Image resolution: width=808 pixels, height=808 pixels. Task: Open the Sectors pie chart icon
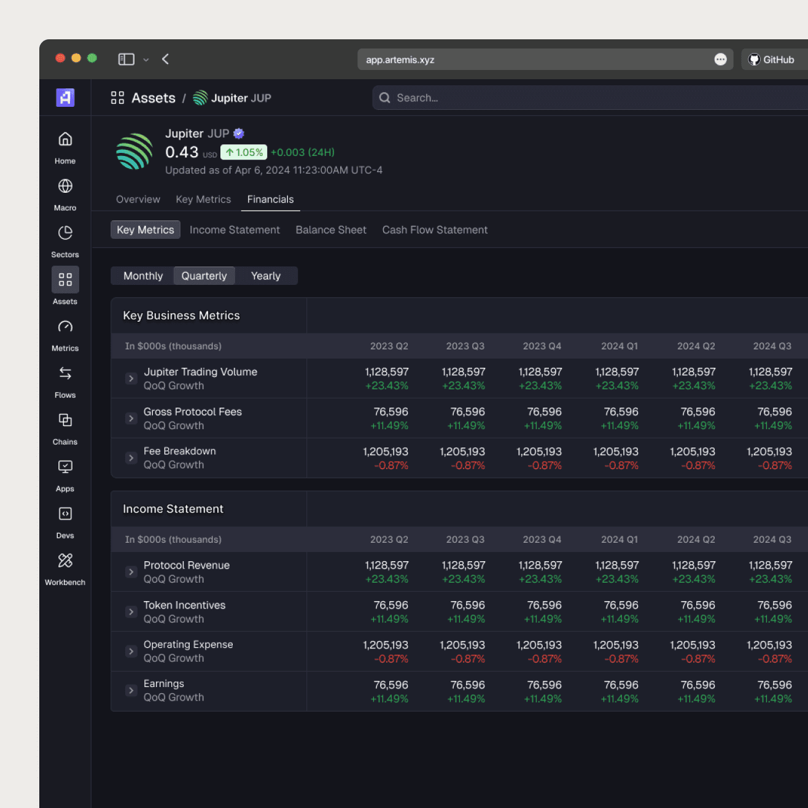(x=65, y=233)
